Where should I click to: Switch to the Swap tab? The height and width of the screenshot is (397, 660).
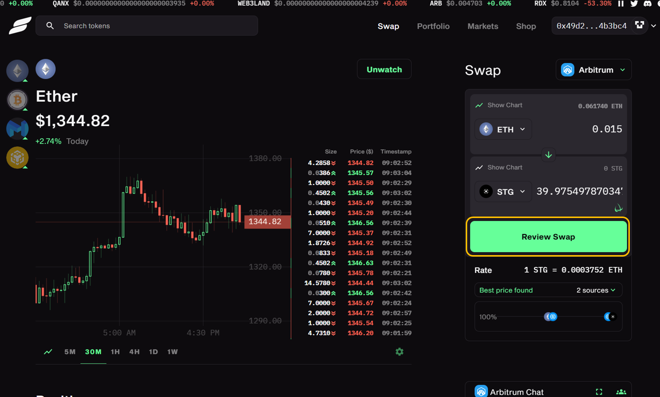(388, 26)
